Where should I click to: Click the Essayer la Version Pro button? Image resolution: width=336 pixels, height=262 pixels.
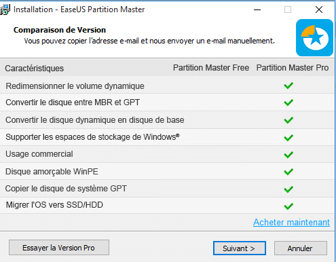coord(59,248)
